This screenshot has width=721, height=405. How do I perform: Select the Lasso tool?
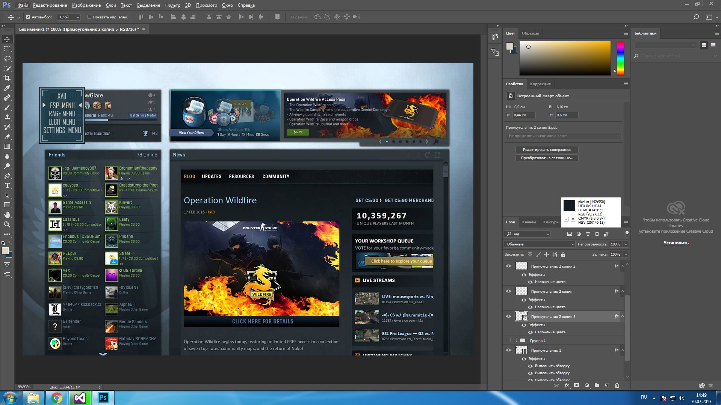(x=7, y=59)
